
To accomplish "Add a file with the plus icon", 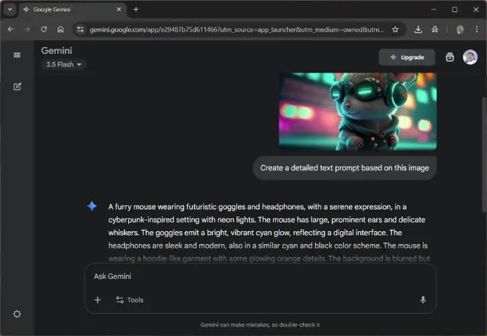I will coord(97,300).
